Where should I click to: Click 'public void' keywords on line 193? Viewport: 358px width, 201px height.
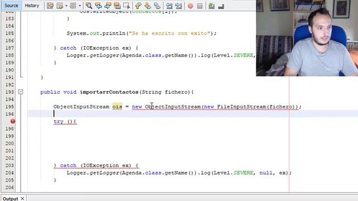[x=58, y=92]
